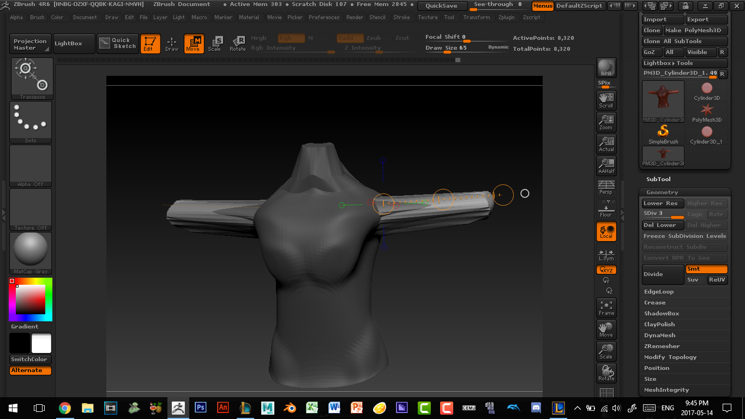Select the white main color swatch

[x=41, y=343]
